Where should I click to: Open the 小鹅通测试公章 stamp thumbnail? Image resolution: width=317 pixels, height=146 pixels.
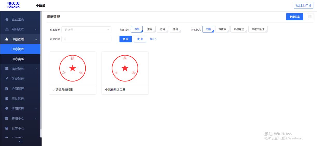[125, 68]
